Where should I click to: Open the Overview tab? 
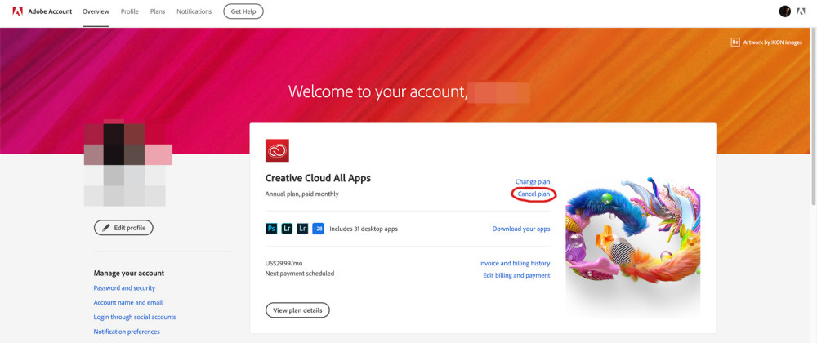96,11
